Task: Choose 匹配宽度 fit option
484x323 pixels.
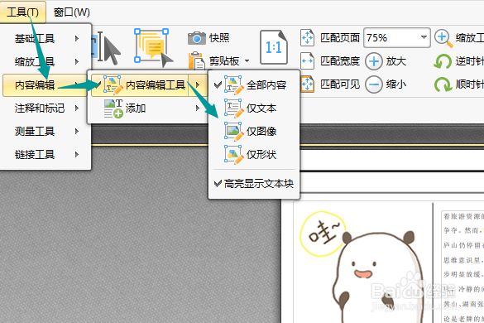Action: 340,61
